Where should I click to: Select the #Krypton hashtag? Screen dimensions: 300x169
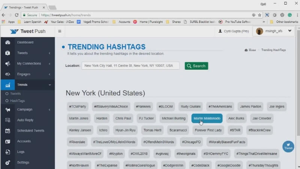click(x=116, y=154)
